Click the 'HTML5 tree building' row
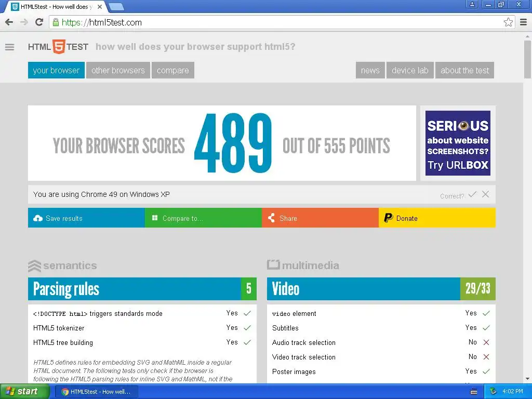Viewport: 532px width, 399px height. [142, 343]
